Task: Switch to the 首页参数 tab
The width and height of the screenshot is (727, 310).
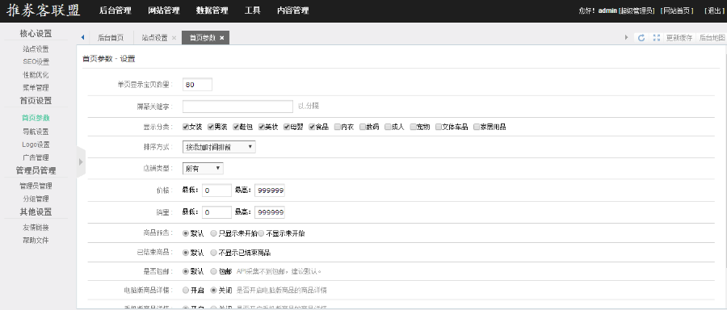Action: click(202, 38)
